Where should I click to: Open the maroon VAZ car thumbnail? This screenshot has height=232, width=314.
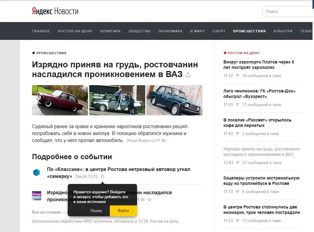[x=60, y=100]
